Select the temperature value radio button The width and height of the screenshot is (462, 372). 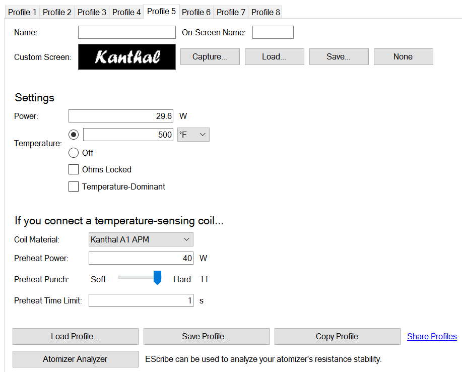(74, 135)
